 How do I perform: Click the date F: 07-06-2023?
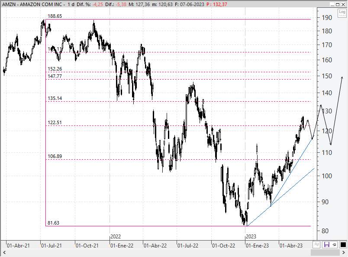189,4
